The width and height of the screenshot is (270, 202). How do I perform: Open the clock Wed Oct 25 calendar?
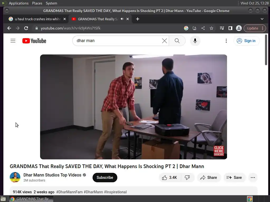(254, 3)
